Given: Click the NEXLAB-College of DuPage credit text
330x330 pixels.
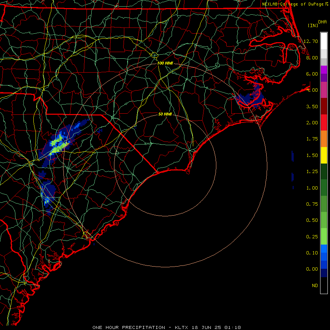Looking at the screenshot, I should (293, 4).
